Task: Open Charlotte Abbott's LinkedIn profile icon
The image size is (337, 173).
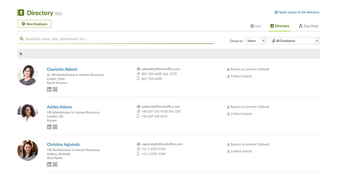Action: point(49,89)
